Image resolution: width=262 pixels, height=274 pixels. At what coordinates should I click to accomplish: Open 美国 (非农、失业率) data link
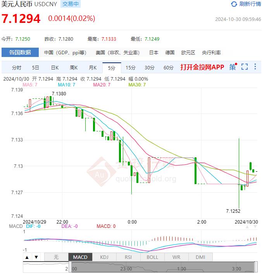117,52
